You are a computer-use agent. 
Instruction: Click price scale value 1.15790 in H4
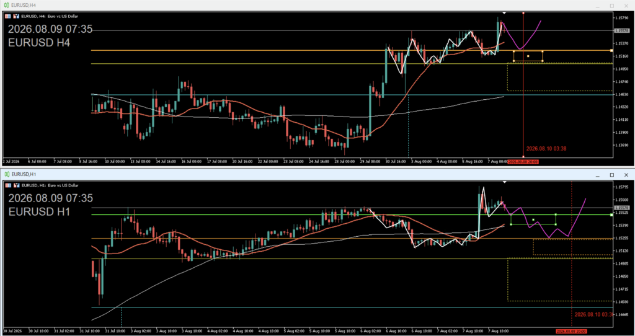tap(623, 18)
